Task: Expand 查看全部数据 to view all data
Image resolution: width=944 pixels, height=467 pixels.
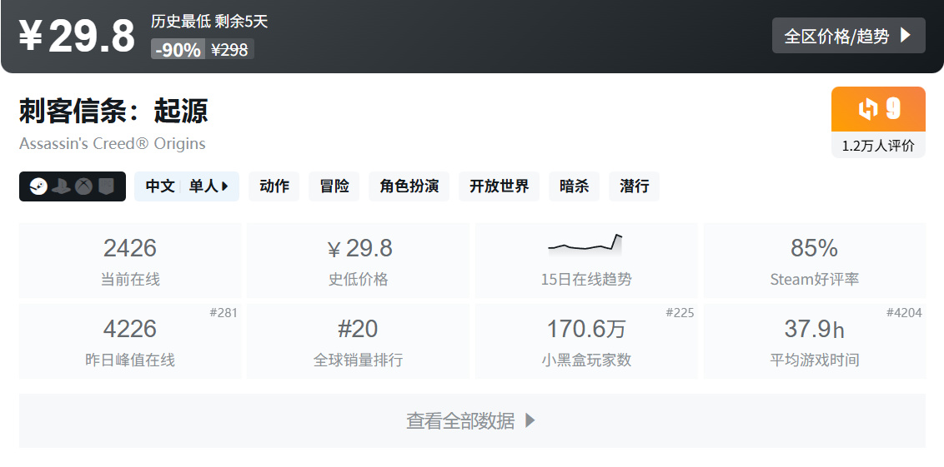Action: (472, 420)
